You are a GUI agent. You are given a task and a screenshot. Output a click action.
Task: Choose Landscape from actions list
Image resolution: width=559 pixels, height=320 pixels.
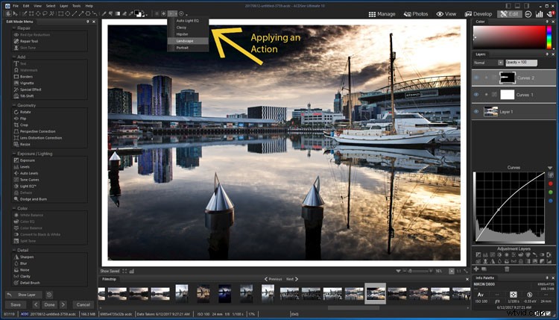[188, 41]
